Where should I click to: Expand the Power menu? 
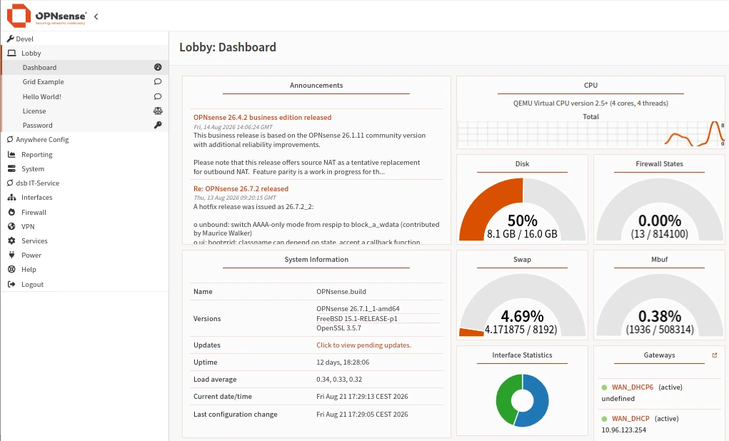pyautogui.click(x=85, y=255)
